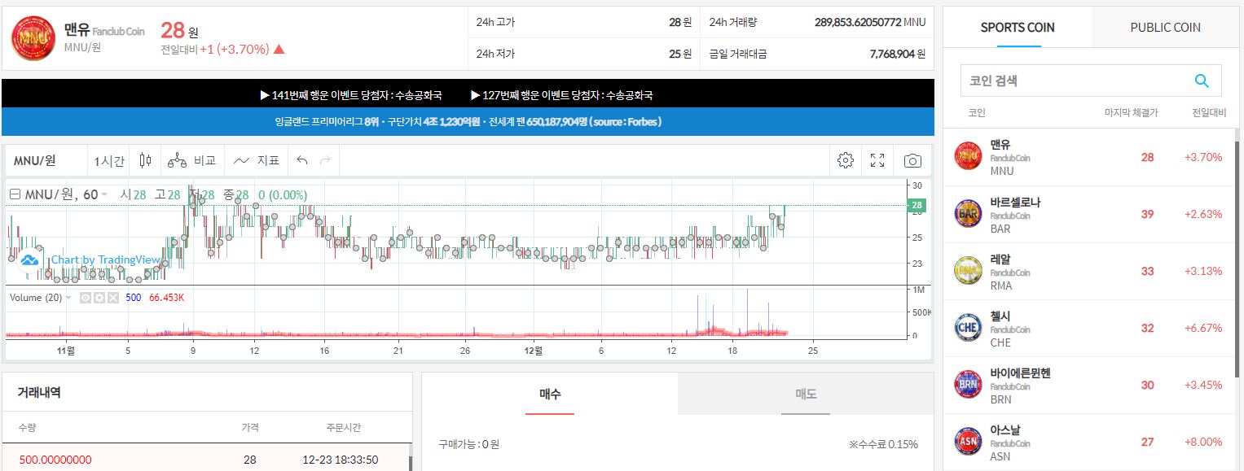Click the 거래내역 trade history header

(x=39, y=392)
